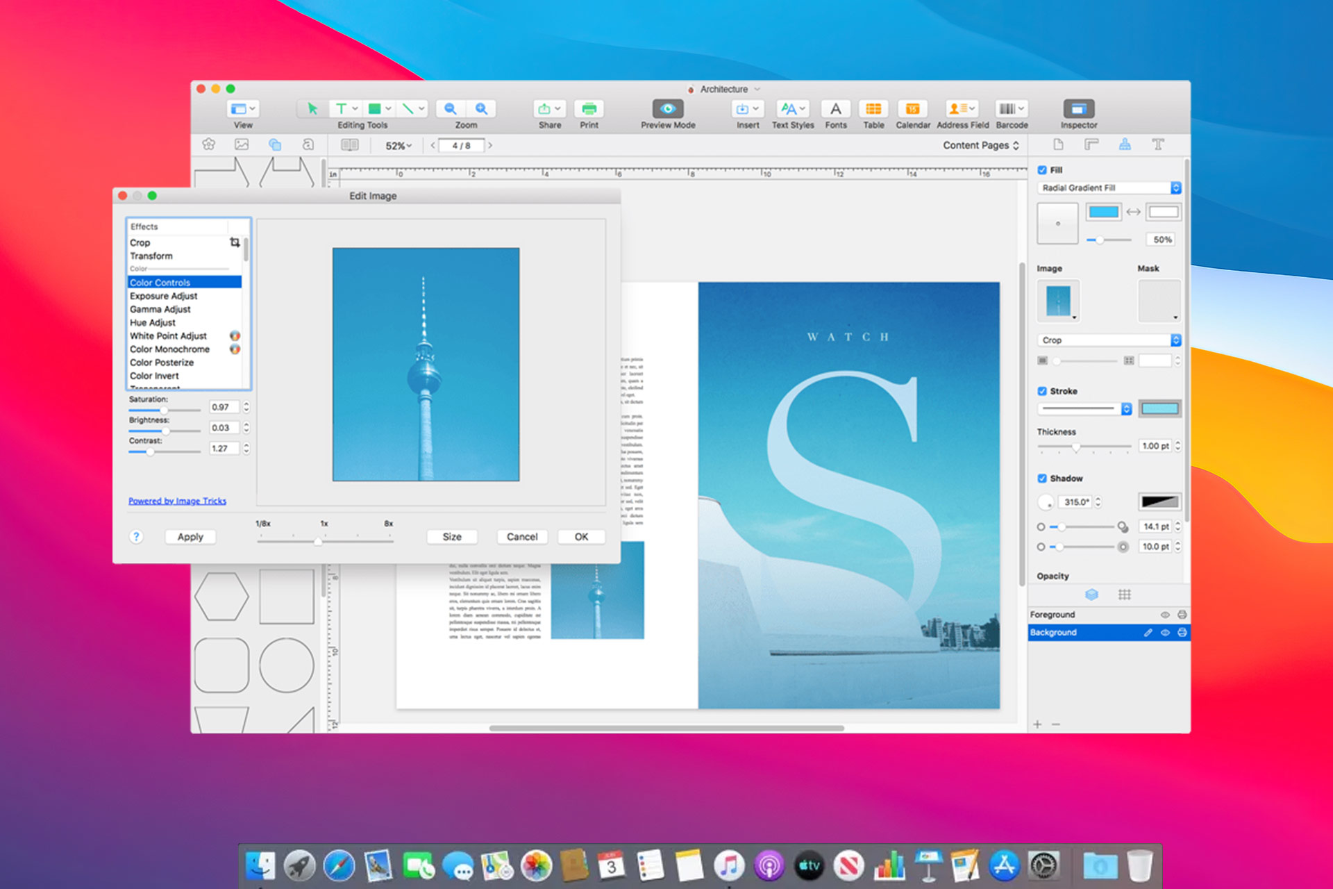The width and height of the screenshot is (1333, 889).
Task: Open the 52% zoom level dropdown
Action: pos(397,145)
